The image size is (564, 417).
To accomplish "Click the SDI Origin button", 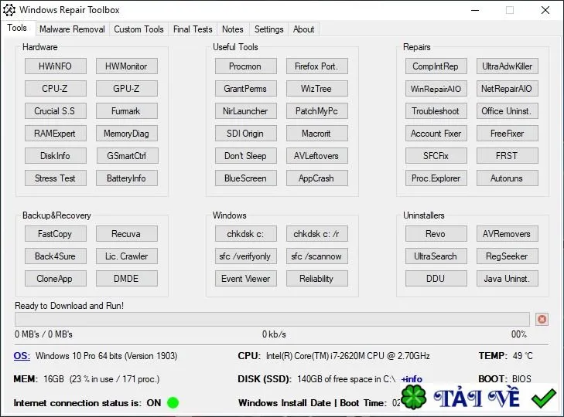I will click(x=246, y=134).
